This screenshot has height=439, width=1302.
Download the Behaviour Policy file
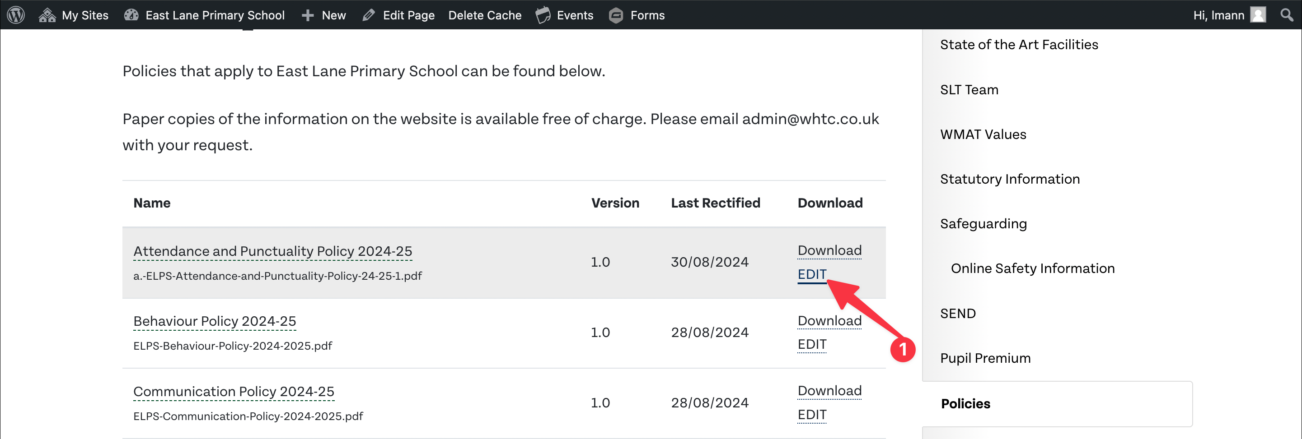[829, 320]
